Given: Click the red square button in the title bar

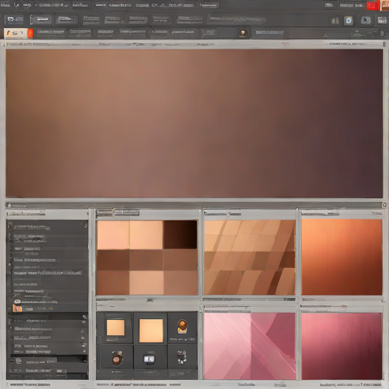Looking at the screenshot, I should (x=372, y=5).
